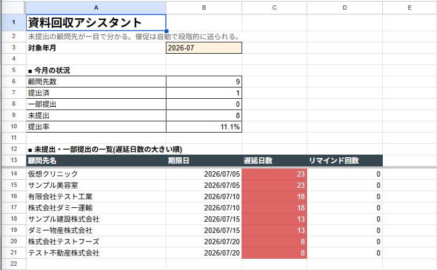The height and width of the screenshot is (270, 437).
Task: Click the ダミー物産株式会社 cell
Action: pyautogui.click(x=96, y=230)
